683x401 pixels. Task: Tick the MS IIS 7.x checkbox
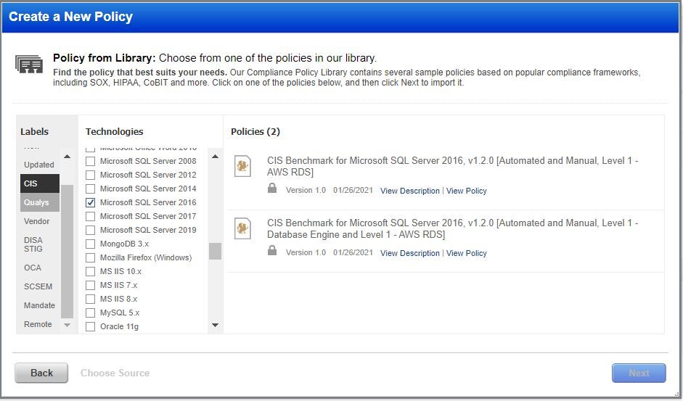(x=90, y=285)
